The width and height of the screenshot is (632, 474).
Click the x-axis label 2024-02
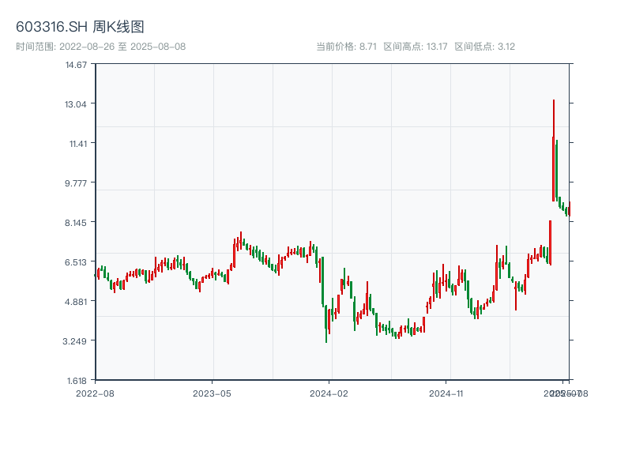pyautogui.click(x=329, y=393)
